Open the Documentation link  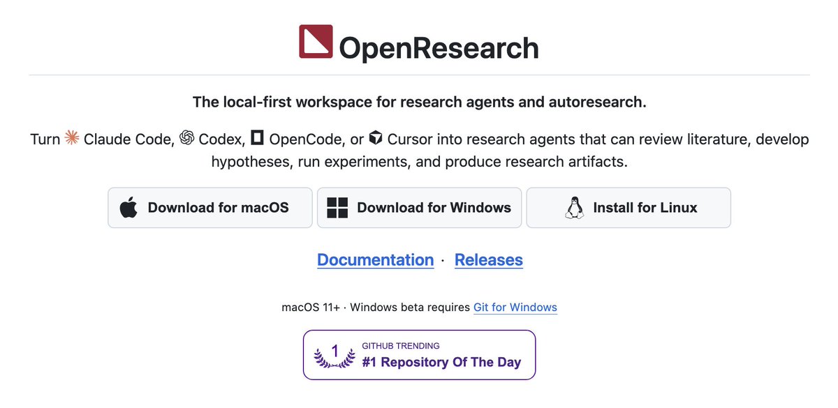coord(376,260)
